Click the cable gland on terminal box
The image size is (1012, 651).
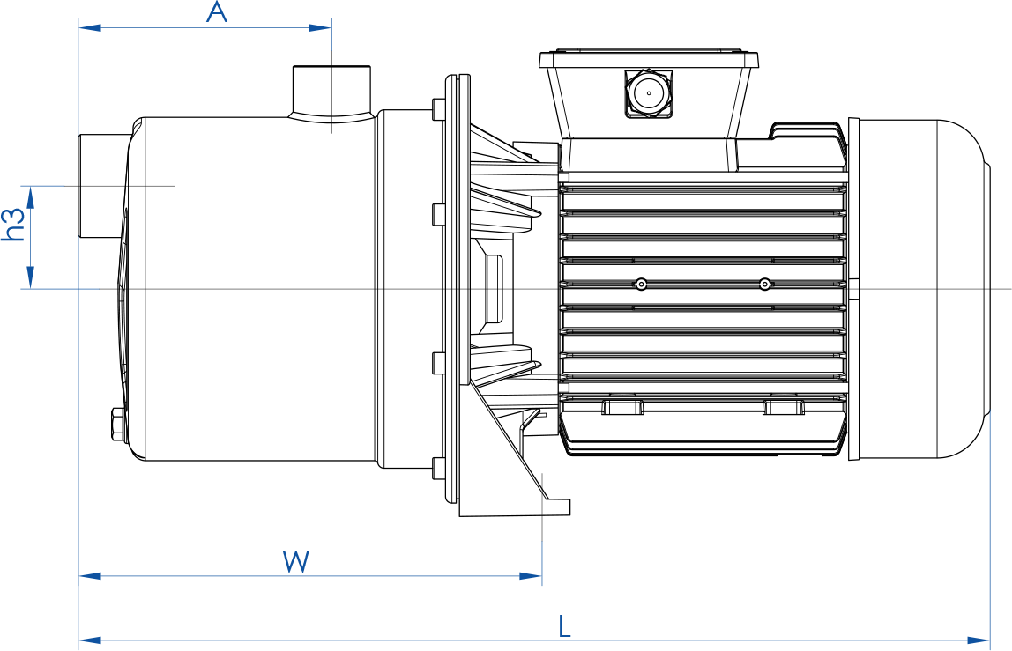(x=649, y=92)
